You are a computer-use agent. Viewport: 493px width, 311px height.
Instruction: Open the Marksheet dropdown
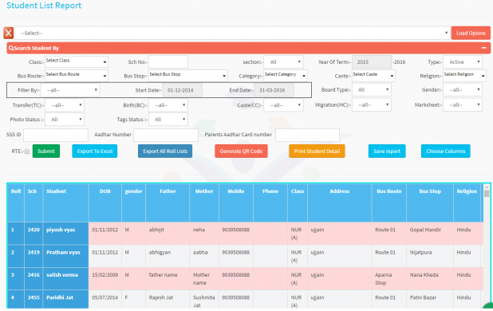[463, 104]
